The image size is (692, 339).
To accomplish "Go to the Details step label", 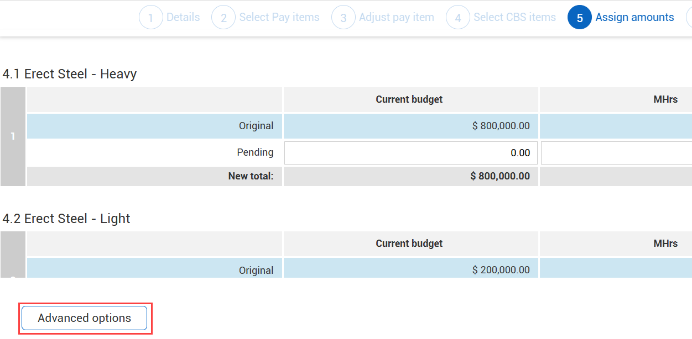I will point(183,18).
